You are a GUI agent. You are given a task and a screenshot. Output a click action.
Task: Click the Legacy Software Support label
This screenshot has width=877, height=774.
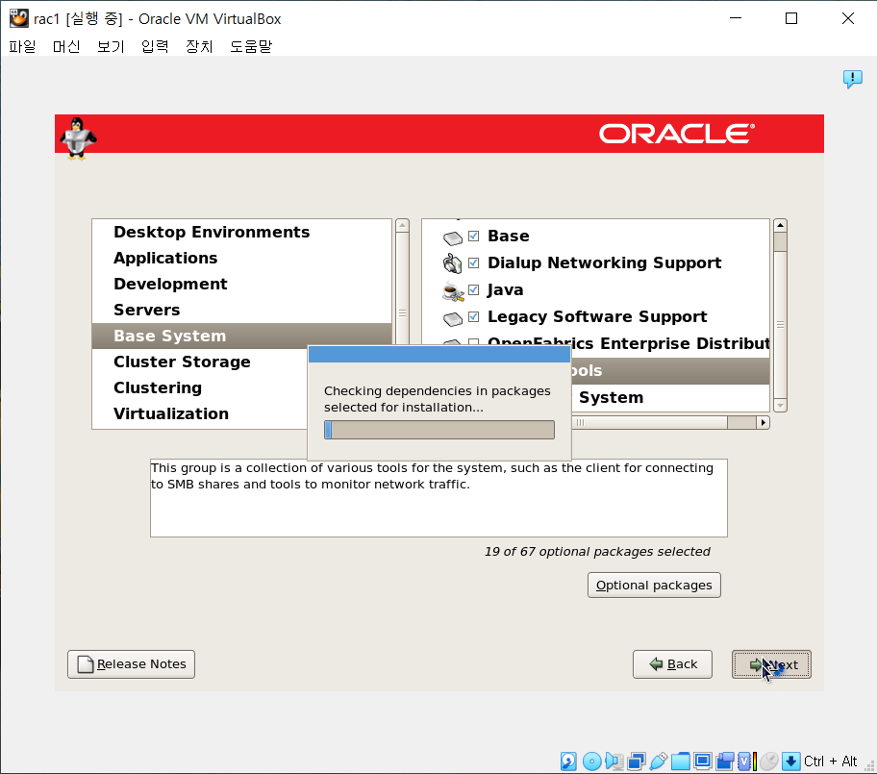(597, 316)
